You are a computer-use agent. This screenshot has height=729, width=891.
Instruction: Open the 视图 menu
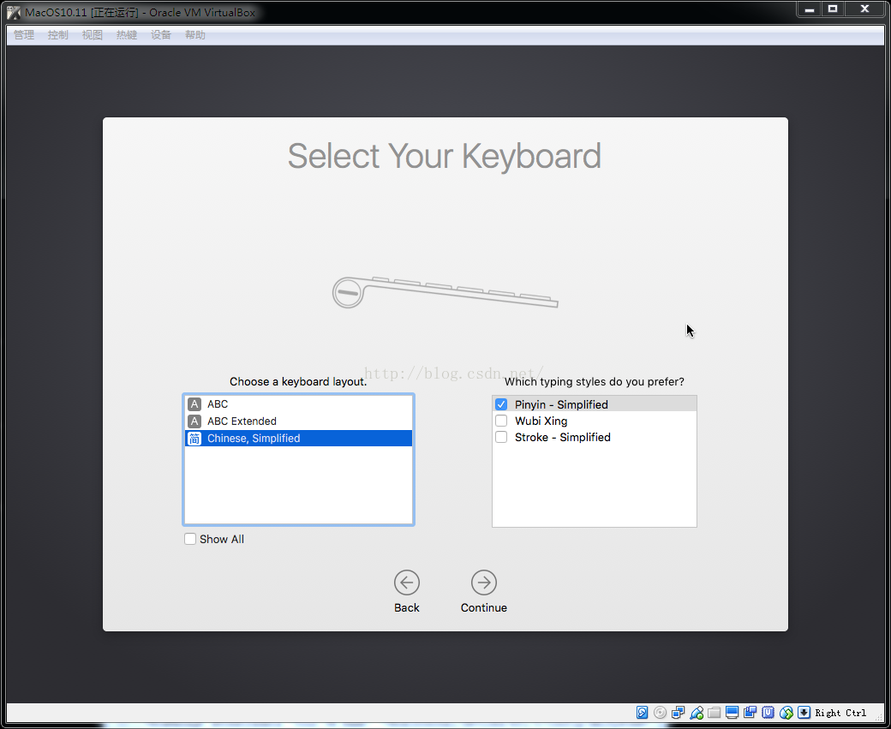pyautogui.click(x=92, y=34)
